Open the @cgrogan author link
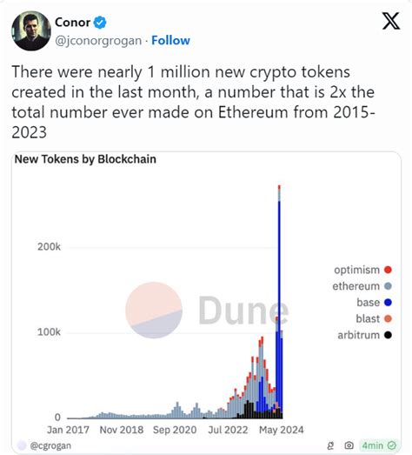This screenshot has height=455, width=412. tap(50, 445)
